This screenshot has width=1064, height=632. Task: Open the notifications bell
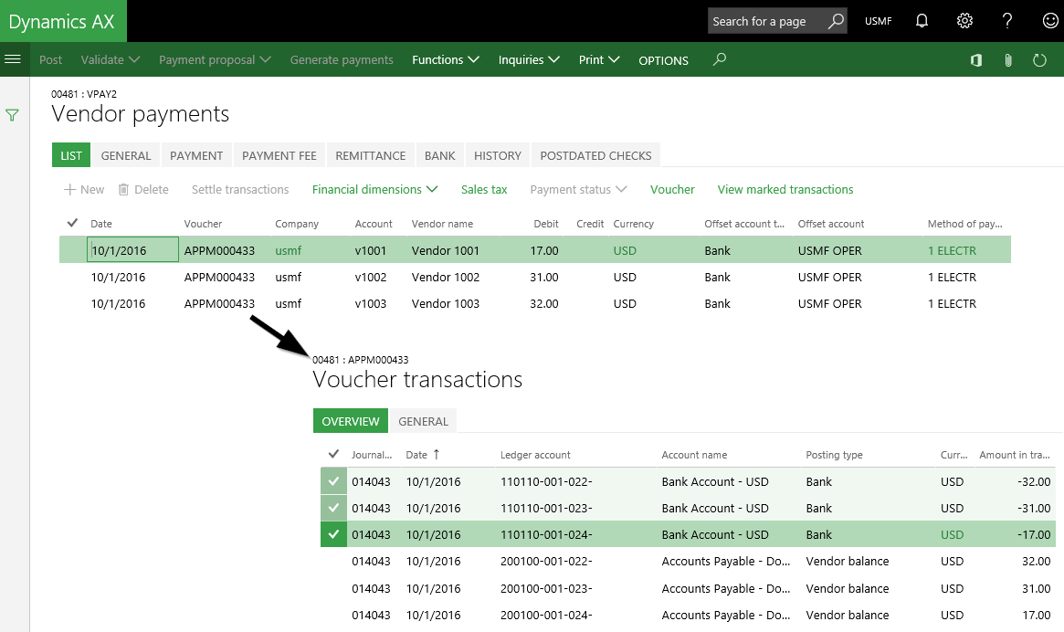922,21
